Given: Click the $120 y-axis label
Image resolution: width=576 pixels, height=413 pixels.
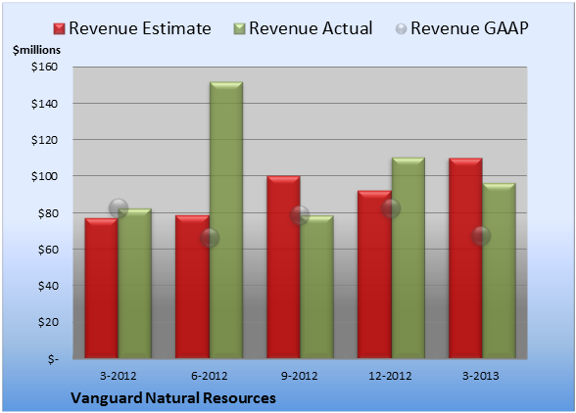Looking at the screenshot, I should 44,140.
